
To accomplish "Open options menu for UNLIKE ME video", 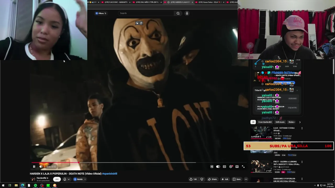I will tap(302, 179).
